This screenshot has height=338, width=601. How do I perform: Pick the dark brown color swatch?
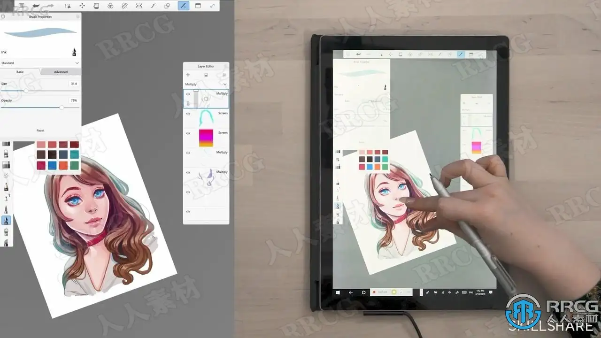41,154
